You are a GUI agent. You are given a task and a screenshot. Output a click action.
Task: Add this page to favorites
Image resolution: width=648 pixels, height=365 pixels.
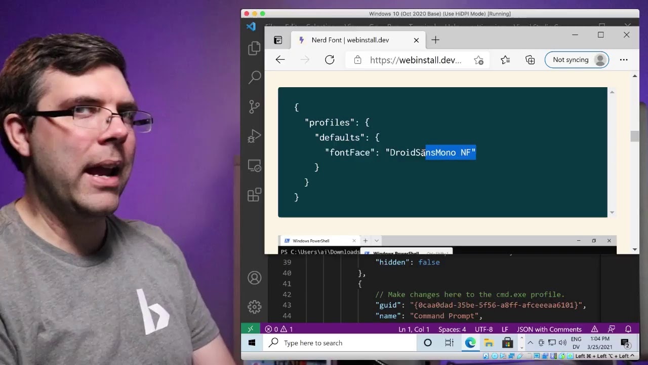[478, 60]
